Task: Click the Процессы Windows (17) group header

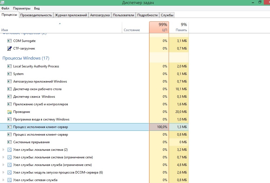Action: tap(26, 58)
